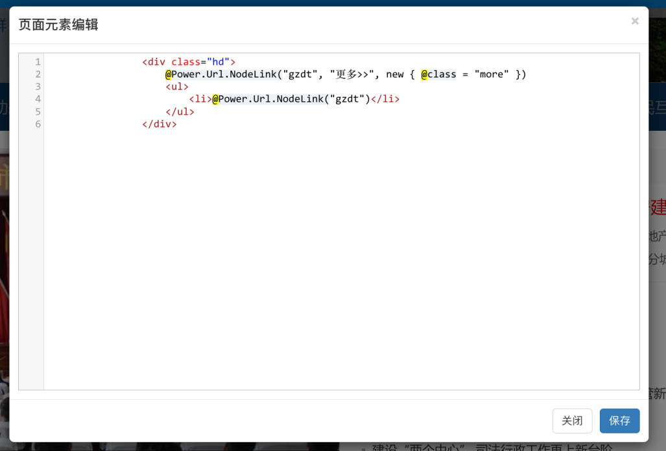Image resolution: width=666 pixels, height=451 pixels.
Task: Click the 页面元素编辑 dialog title
Action: pos(58,25)
